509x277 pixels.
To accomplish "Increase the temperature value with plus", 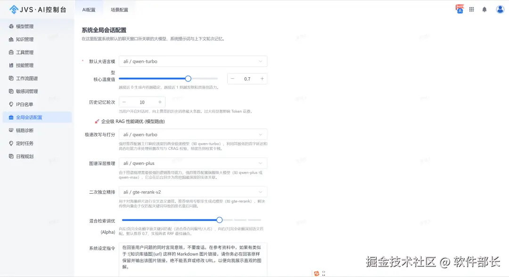I will pos(262,79).
